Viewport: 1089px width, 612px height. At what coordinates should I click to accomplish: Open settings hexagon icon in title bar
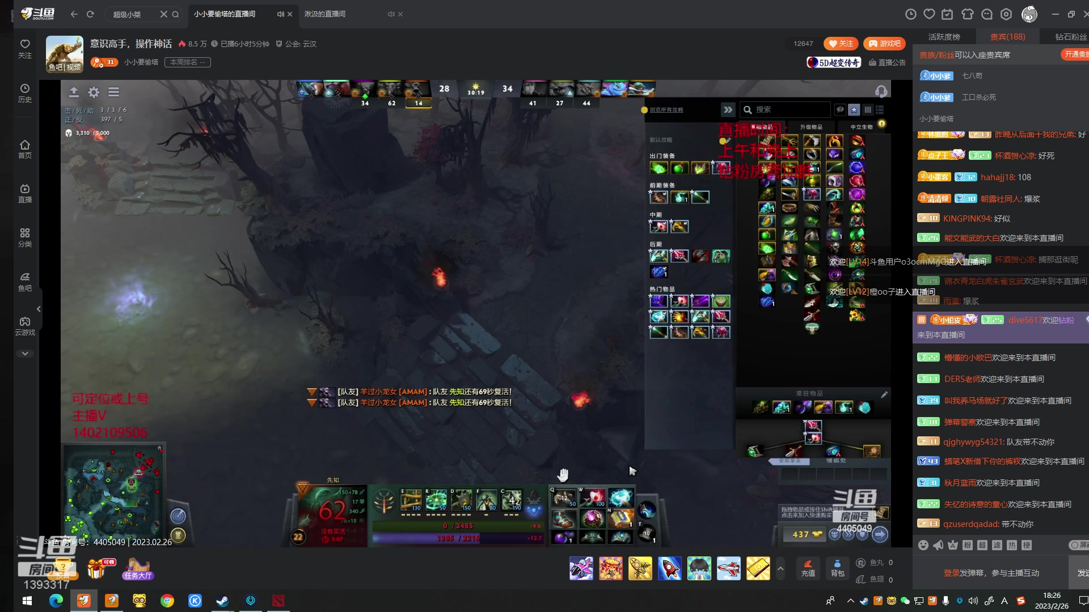pyautogui.click(x=1006, y=14)
